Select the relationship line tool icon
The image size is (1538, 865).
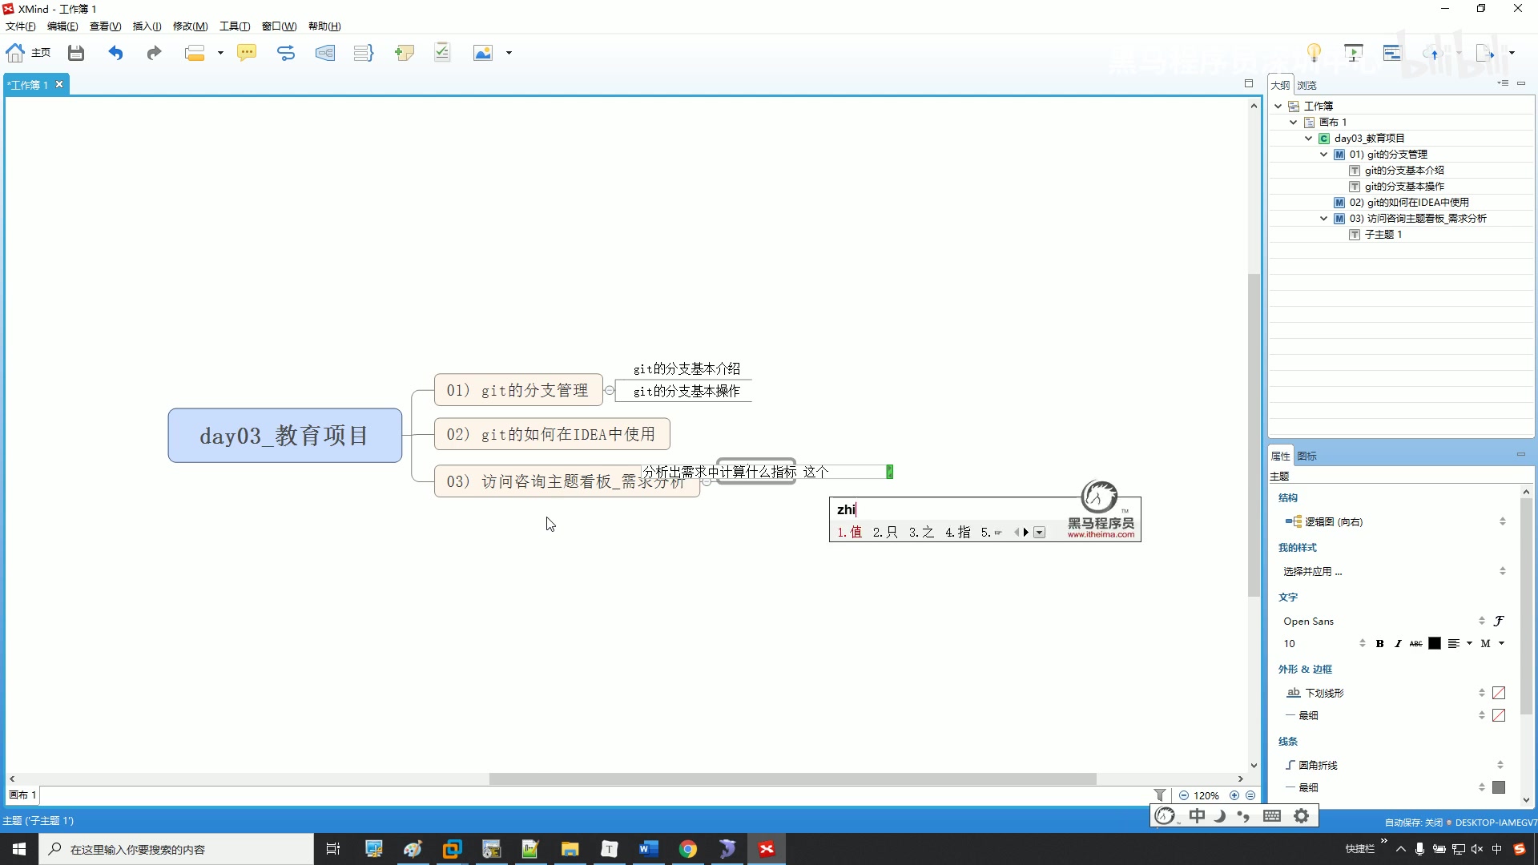tap(286, 52)
